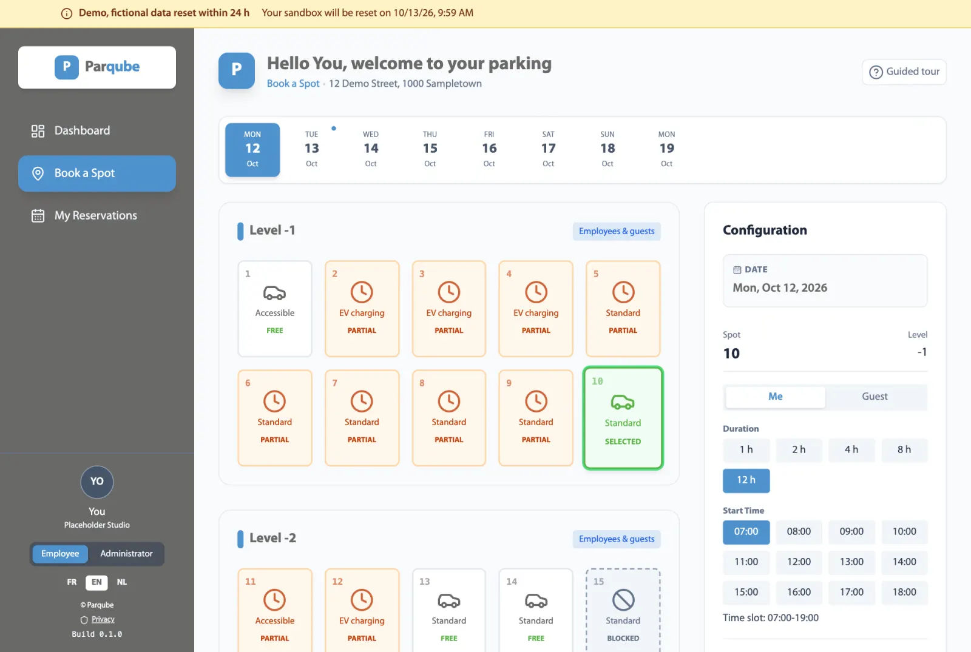The image size is (971, 652).
Task: Click the info icon in demo banner
Action: 67,13
